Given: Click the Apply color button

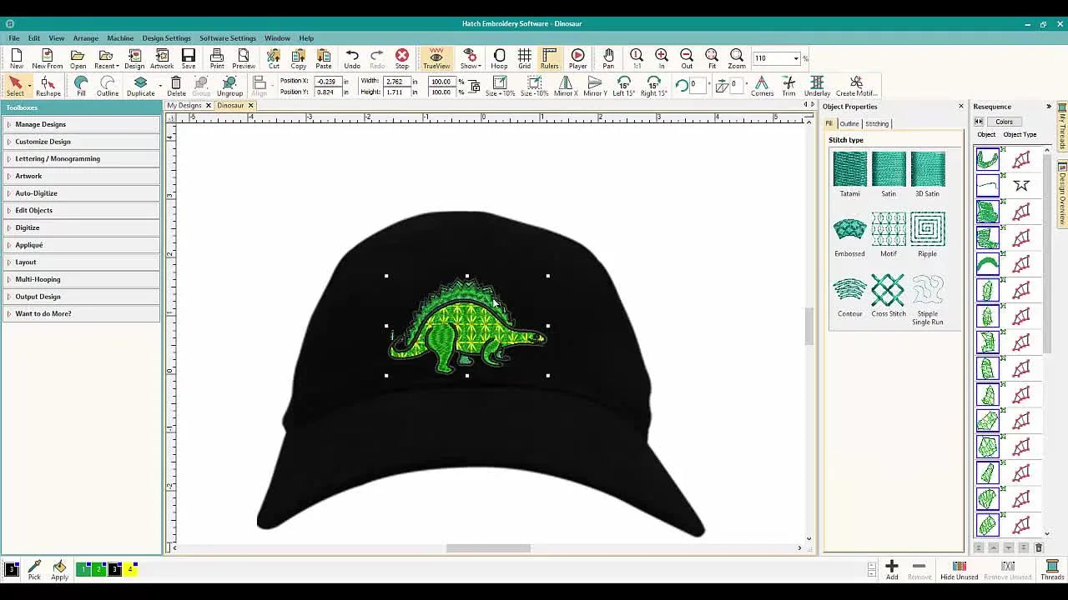Looking at the screenshot, I should [x=59, y=570].
